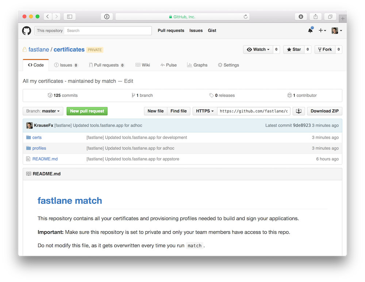Click the releases tag icon

tap(211, 95)
